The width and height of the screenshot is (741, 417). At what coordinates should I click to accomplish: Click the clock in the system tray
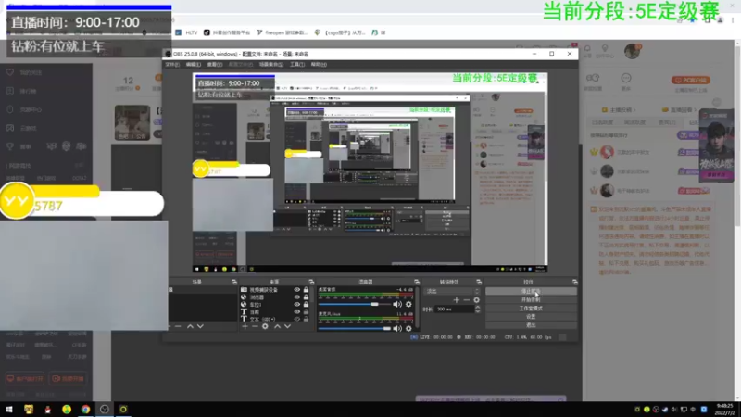pos(724,410)
